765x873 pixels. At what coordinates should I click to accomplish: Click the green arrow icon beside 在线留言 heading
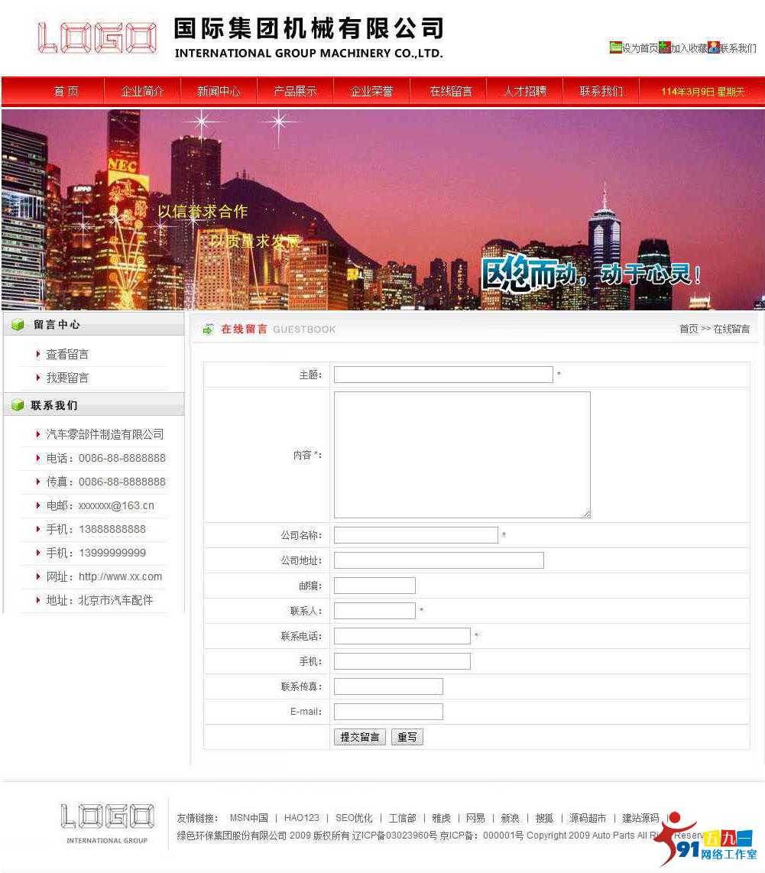(x=208, y=329)
